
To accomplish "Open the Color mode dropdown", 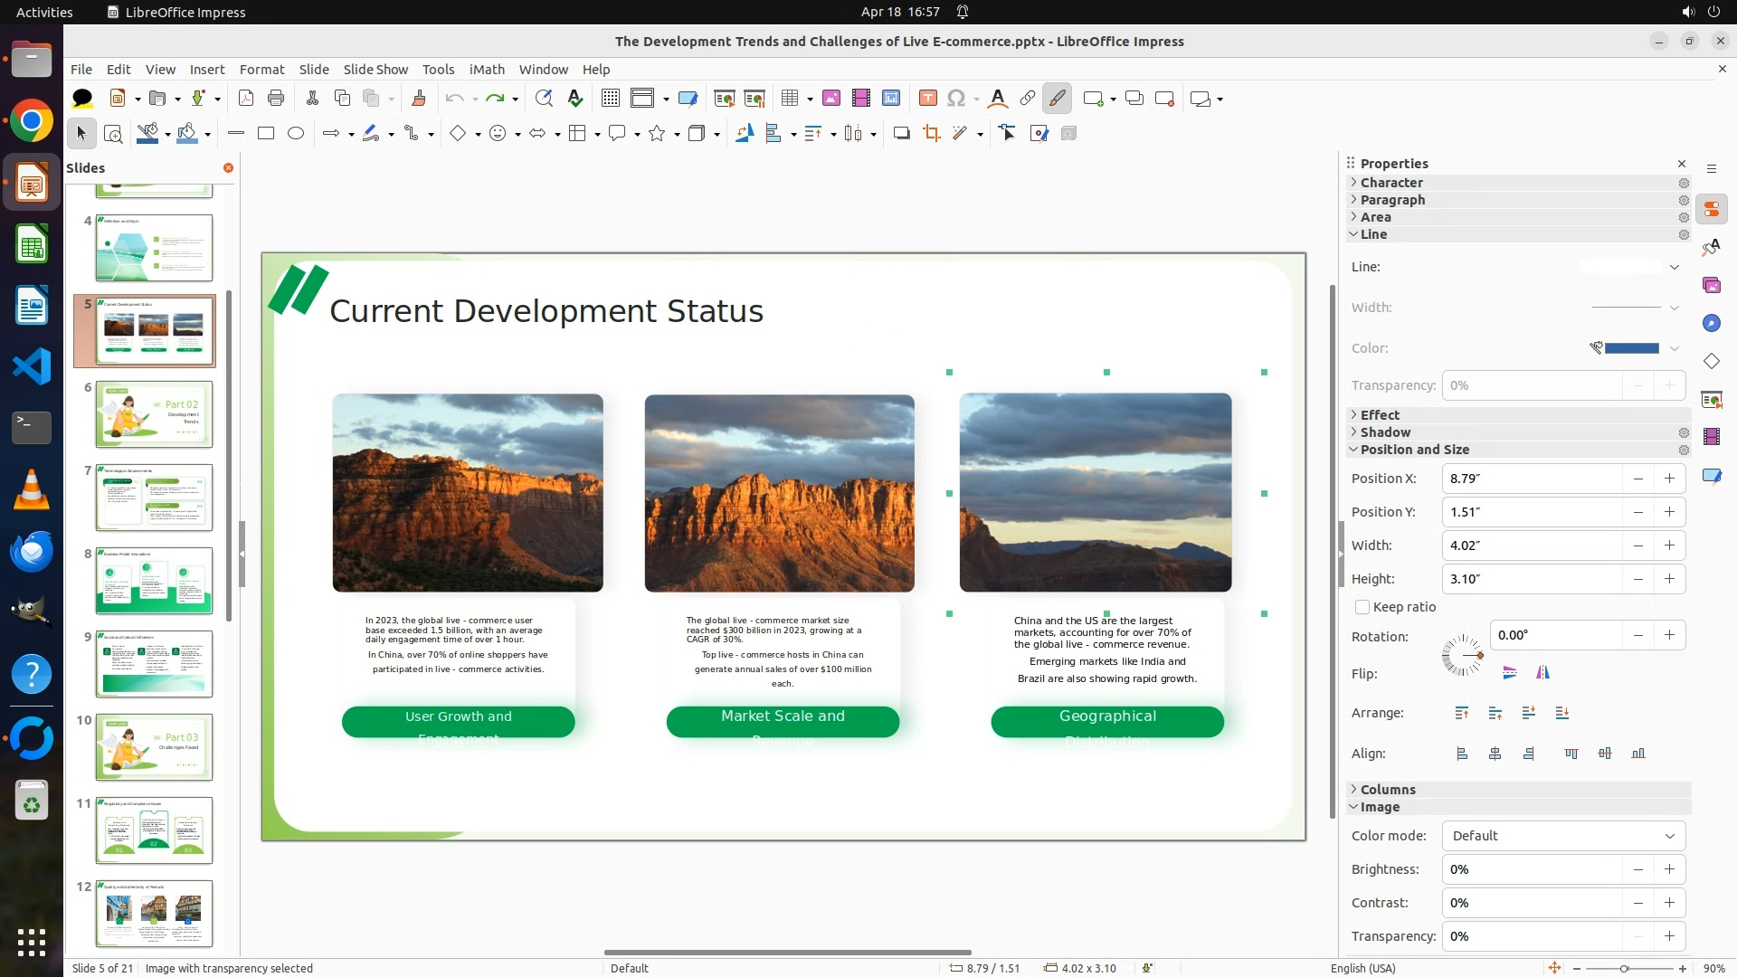I will pos(1563,836).
